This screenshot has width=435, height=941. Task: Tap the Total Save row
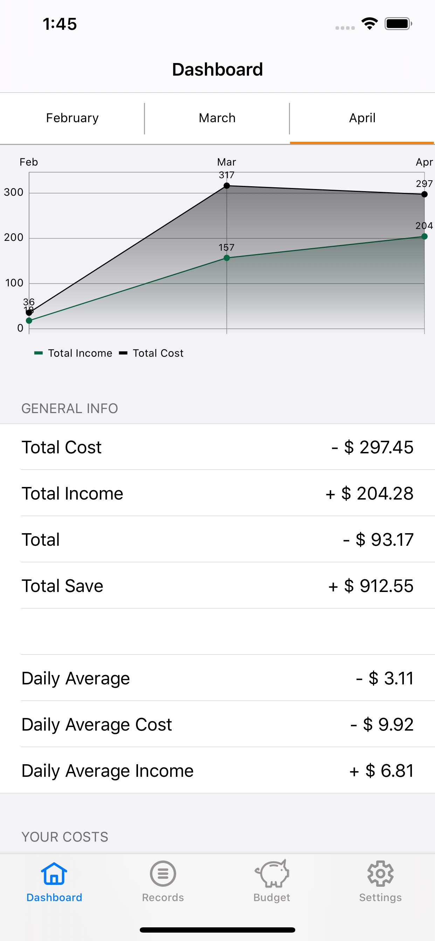click(217, 586)
